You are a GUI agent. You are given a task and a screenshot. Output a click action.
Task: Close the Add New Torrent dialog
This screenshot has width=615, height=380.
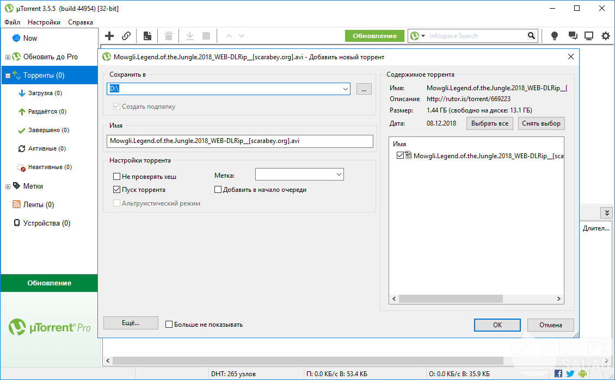pyautogui.click(x=571, y=57)
